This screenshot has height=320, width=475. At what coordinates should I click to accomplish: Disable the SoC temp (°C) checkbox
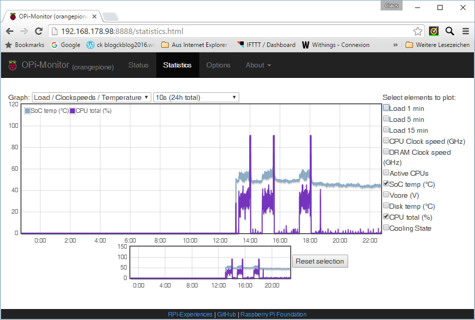click(x=386, y=184)
